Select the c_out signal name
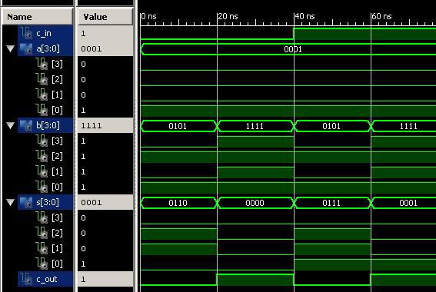Viewport: 436px width, 292px height. 46,279
